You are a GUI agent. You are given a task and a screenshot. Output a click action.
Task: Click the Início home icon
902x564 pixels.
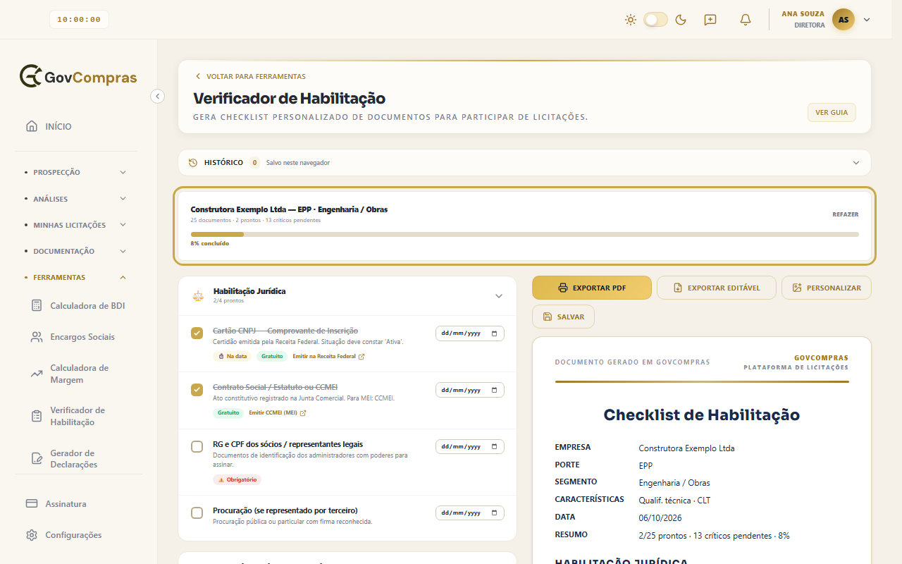click(x=32, y=127)
